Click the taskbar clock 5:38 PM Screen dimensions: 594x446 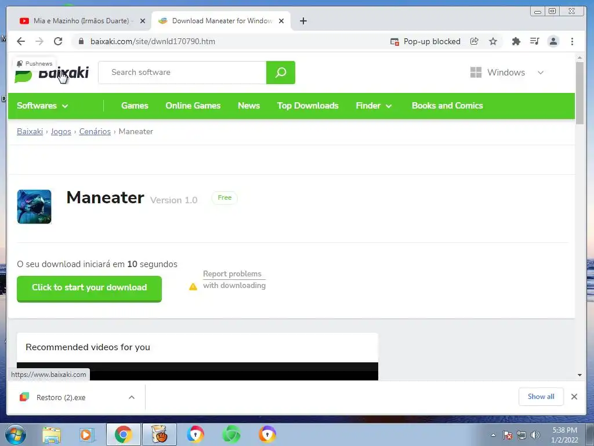point(565,430)
